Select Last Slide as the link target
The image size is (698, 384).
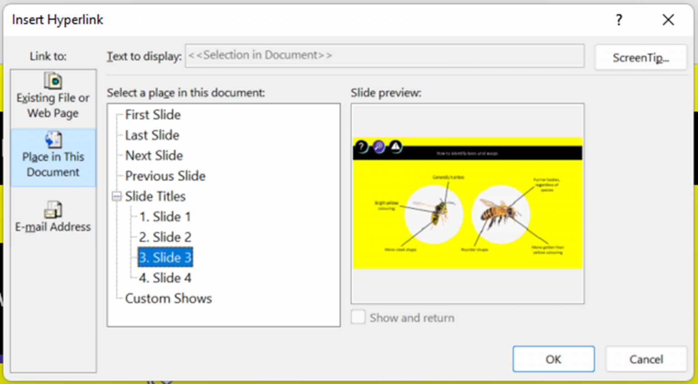coord(152,135)
